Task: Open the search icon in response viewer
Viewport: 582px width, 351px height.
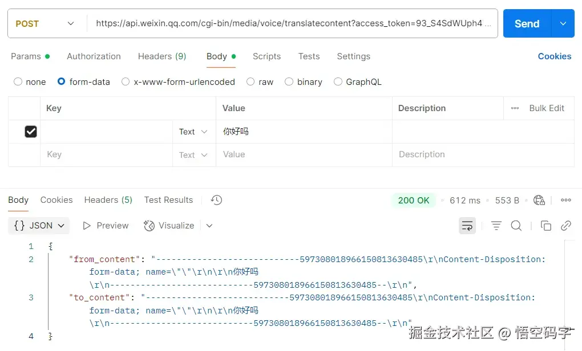Action: [x=516, y=226]
